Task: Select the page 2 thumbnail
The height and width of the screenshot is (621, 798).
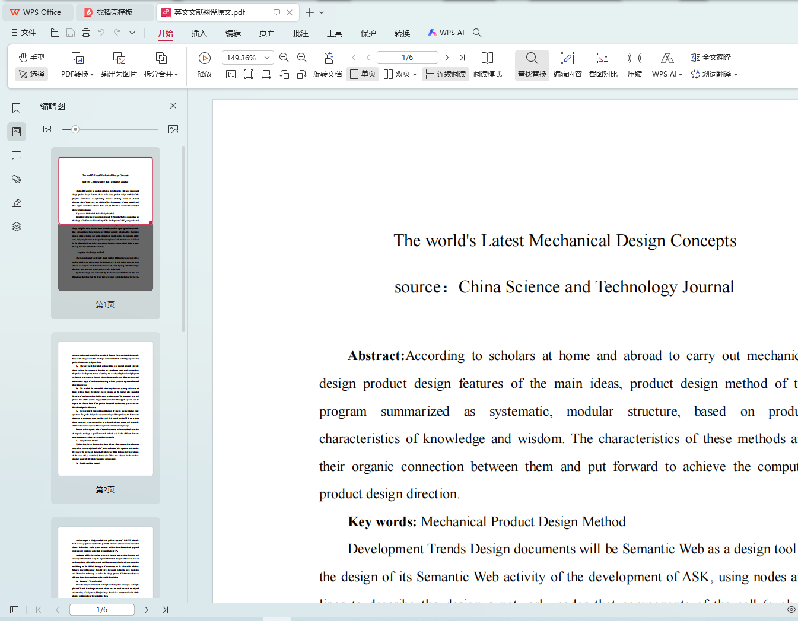Action: [x=106, y=409]
